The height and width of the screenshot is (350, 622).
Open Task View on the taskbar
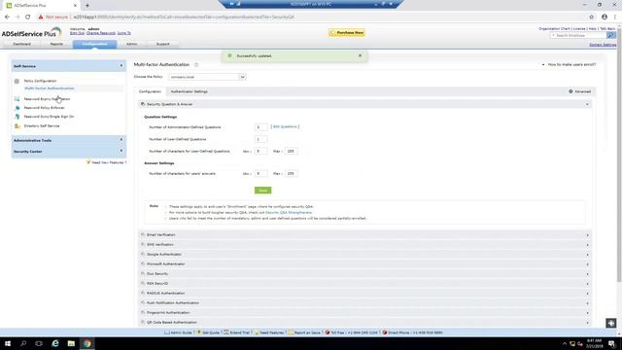tap(39, 343)
